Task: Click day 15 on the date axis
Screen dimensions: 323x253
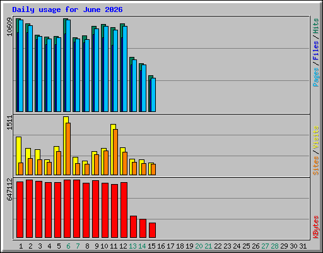Action: click(x=151, y=246)
